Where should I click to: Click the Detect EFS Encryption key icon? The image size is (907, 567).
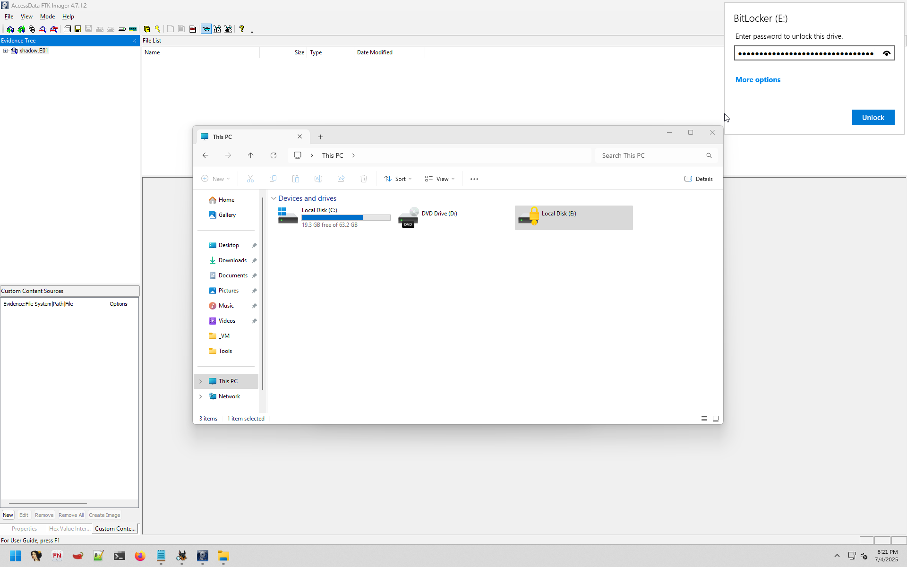(x=158, y=29)
